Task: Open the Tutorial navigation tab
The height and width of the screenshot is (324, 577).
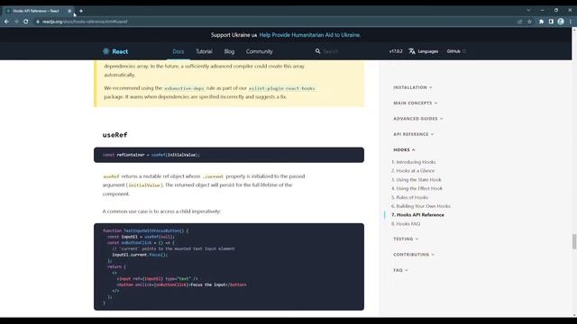Action: click(204, 51)
